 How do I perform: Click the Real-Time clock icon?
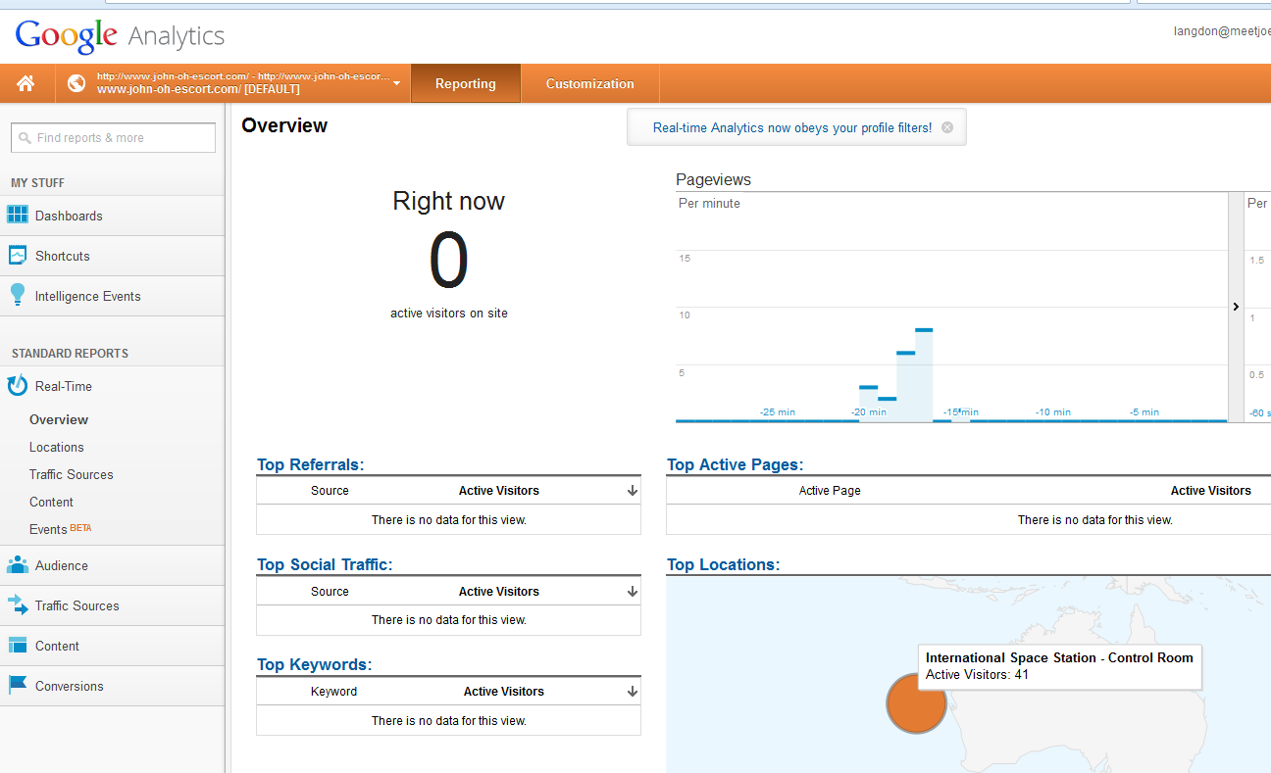[18, 386]
